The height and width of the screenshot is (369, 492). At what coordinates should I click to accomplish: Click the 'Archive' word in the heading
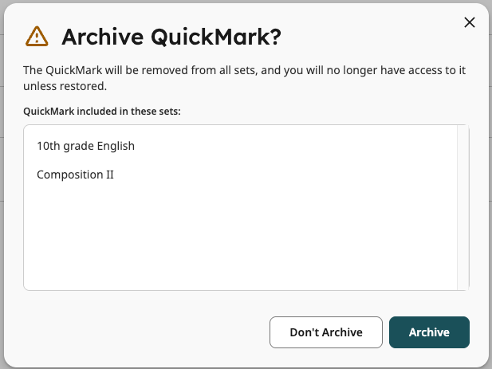coord(103,37)
